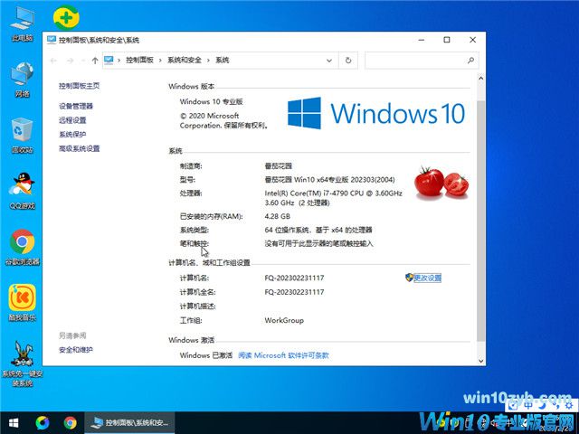Go forward in Control Panel navigation
Screen dimensions: 579x434
coord(71,61)
